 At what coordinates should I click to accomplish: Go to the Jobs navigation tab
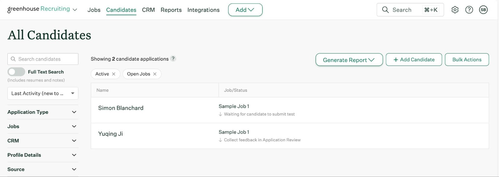pyautogui.click(x=94, y=10)
